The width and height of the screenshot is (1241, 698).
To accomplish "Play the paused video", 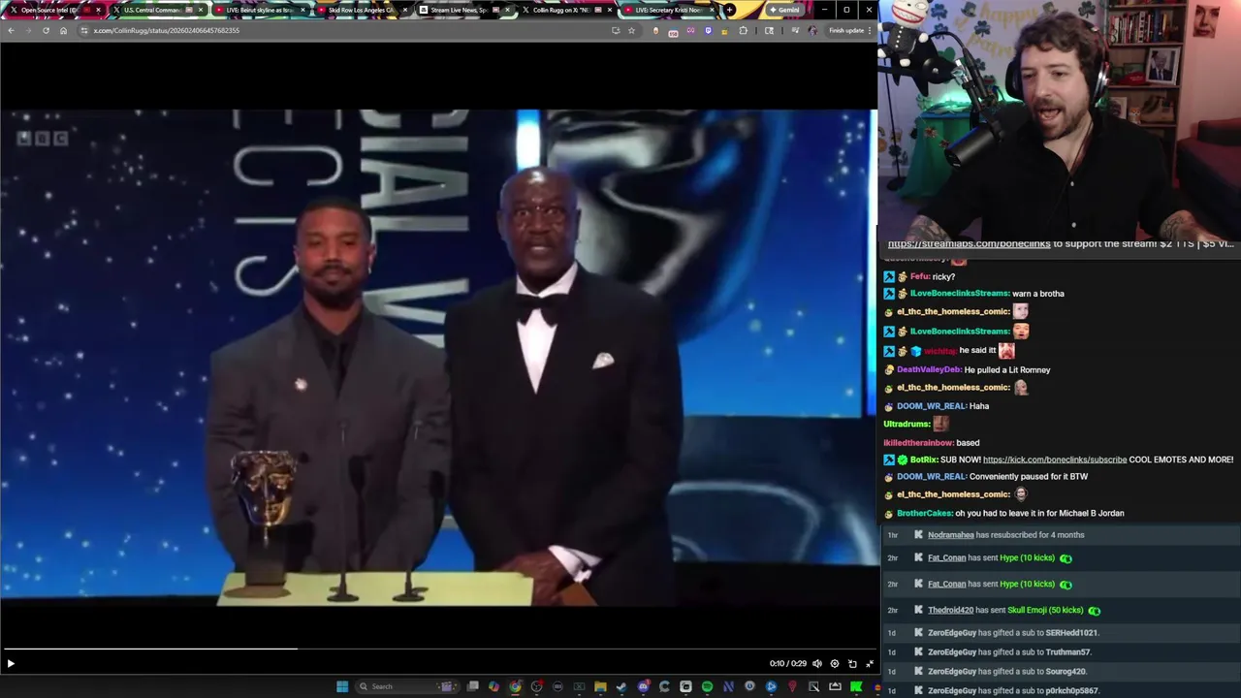I will 11,664.
